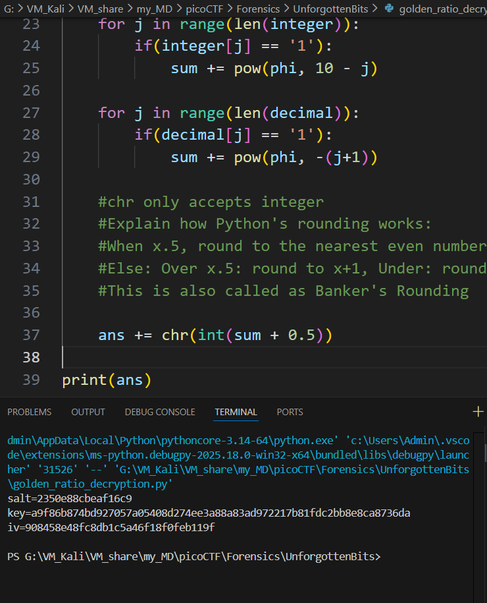Click the 'sum += pow(phi, 10 - j)' line
The width and height of the screenshot is (487, 603).
coord(274,69)
